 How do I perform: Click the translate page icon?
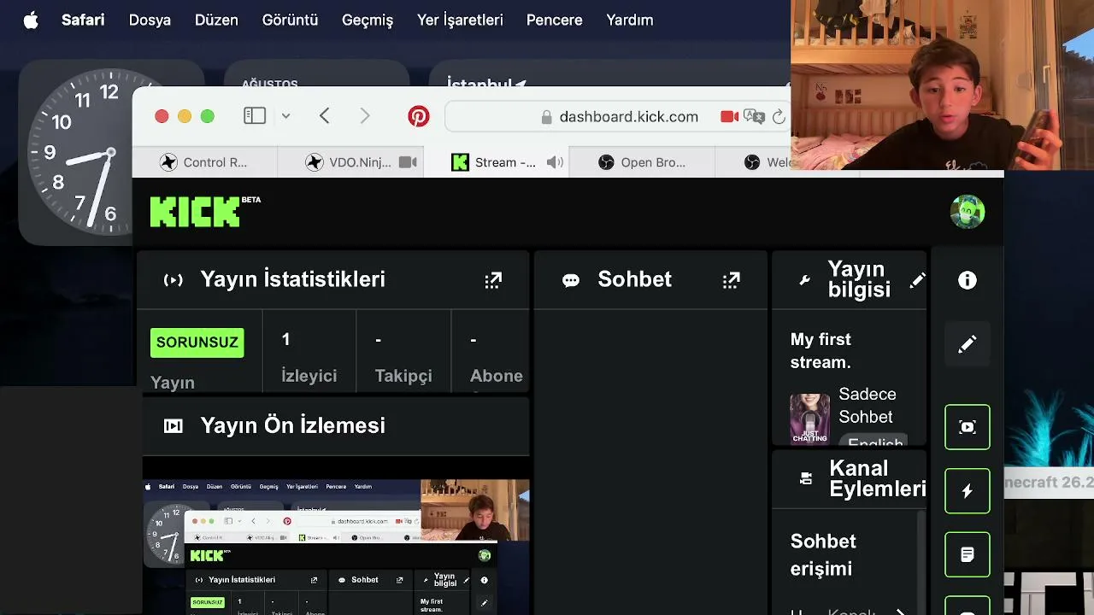point(754,117)
